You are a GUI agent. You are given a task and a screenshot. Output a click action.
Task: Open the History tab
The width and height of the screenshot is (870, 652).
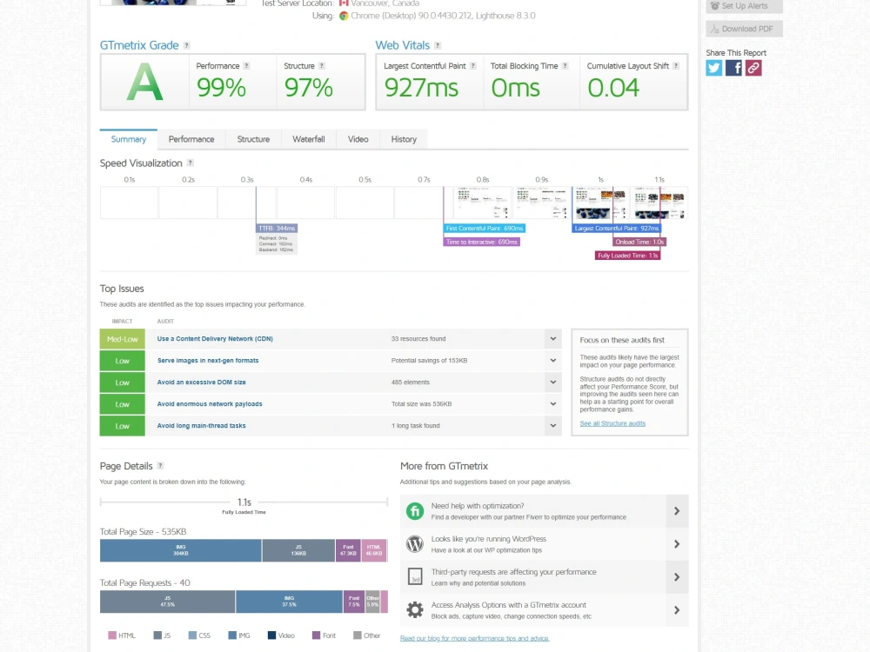pos(404,139)
